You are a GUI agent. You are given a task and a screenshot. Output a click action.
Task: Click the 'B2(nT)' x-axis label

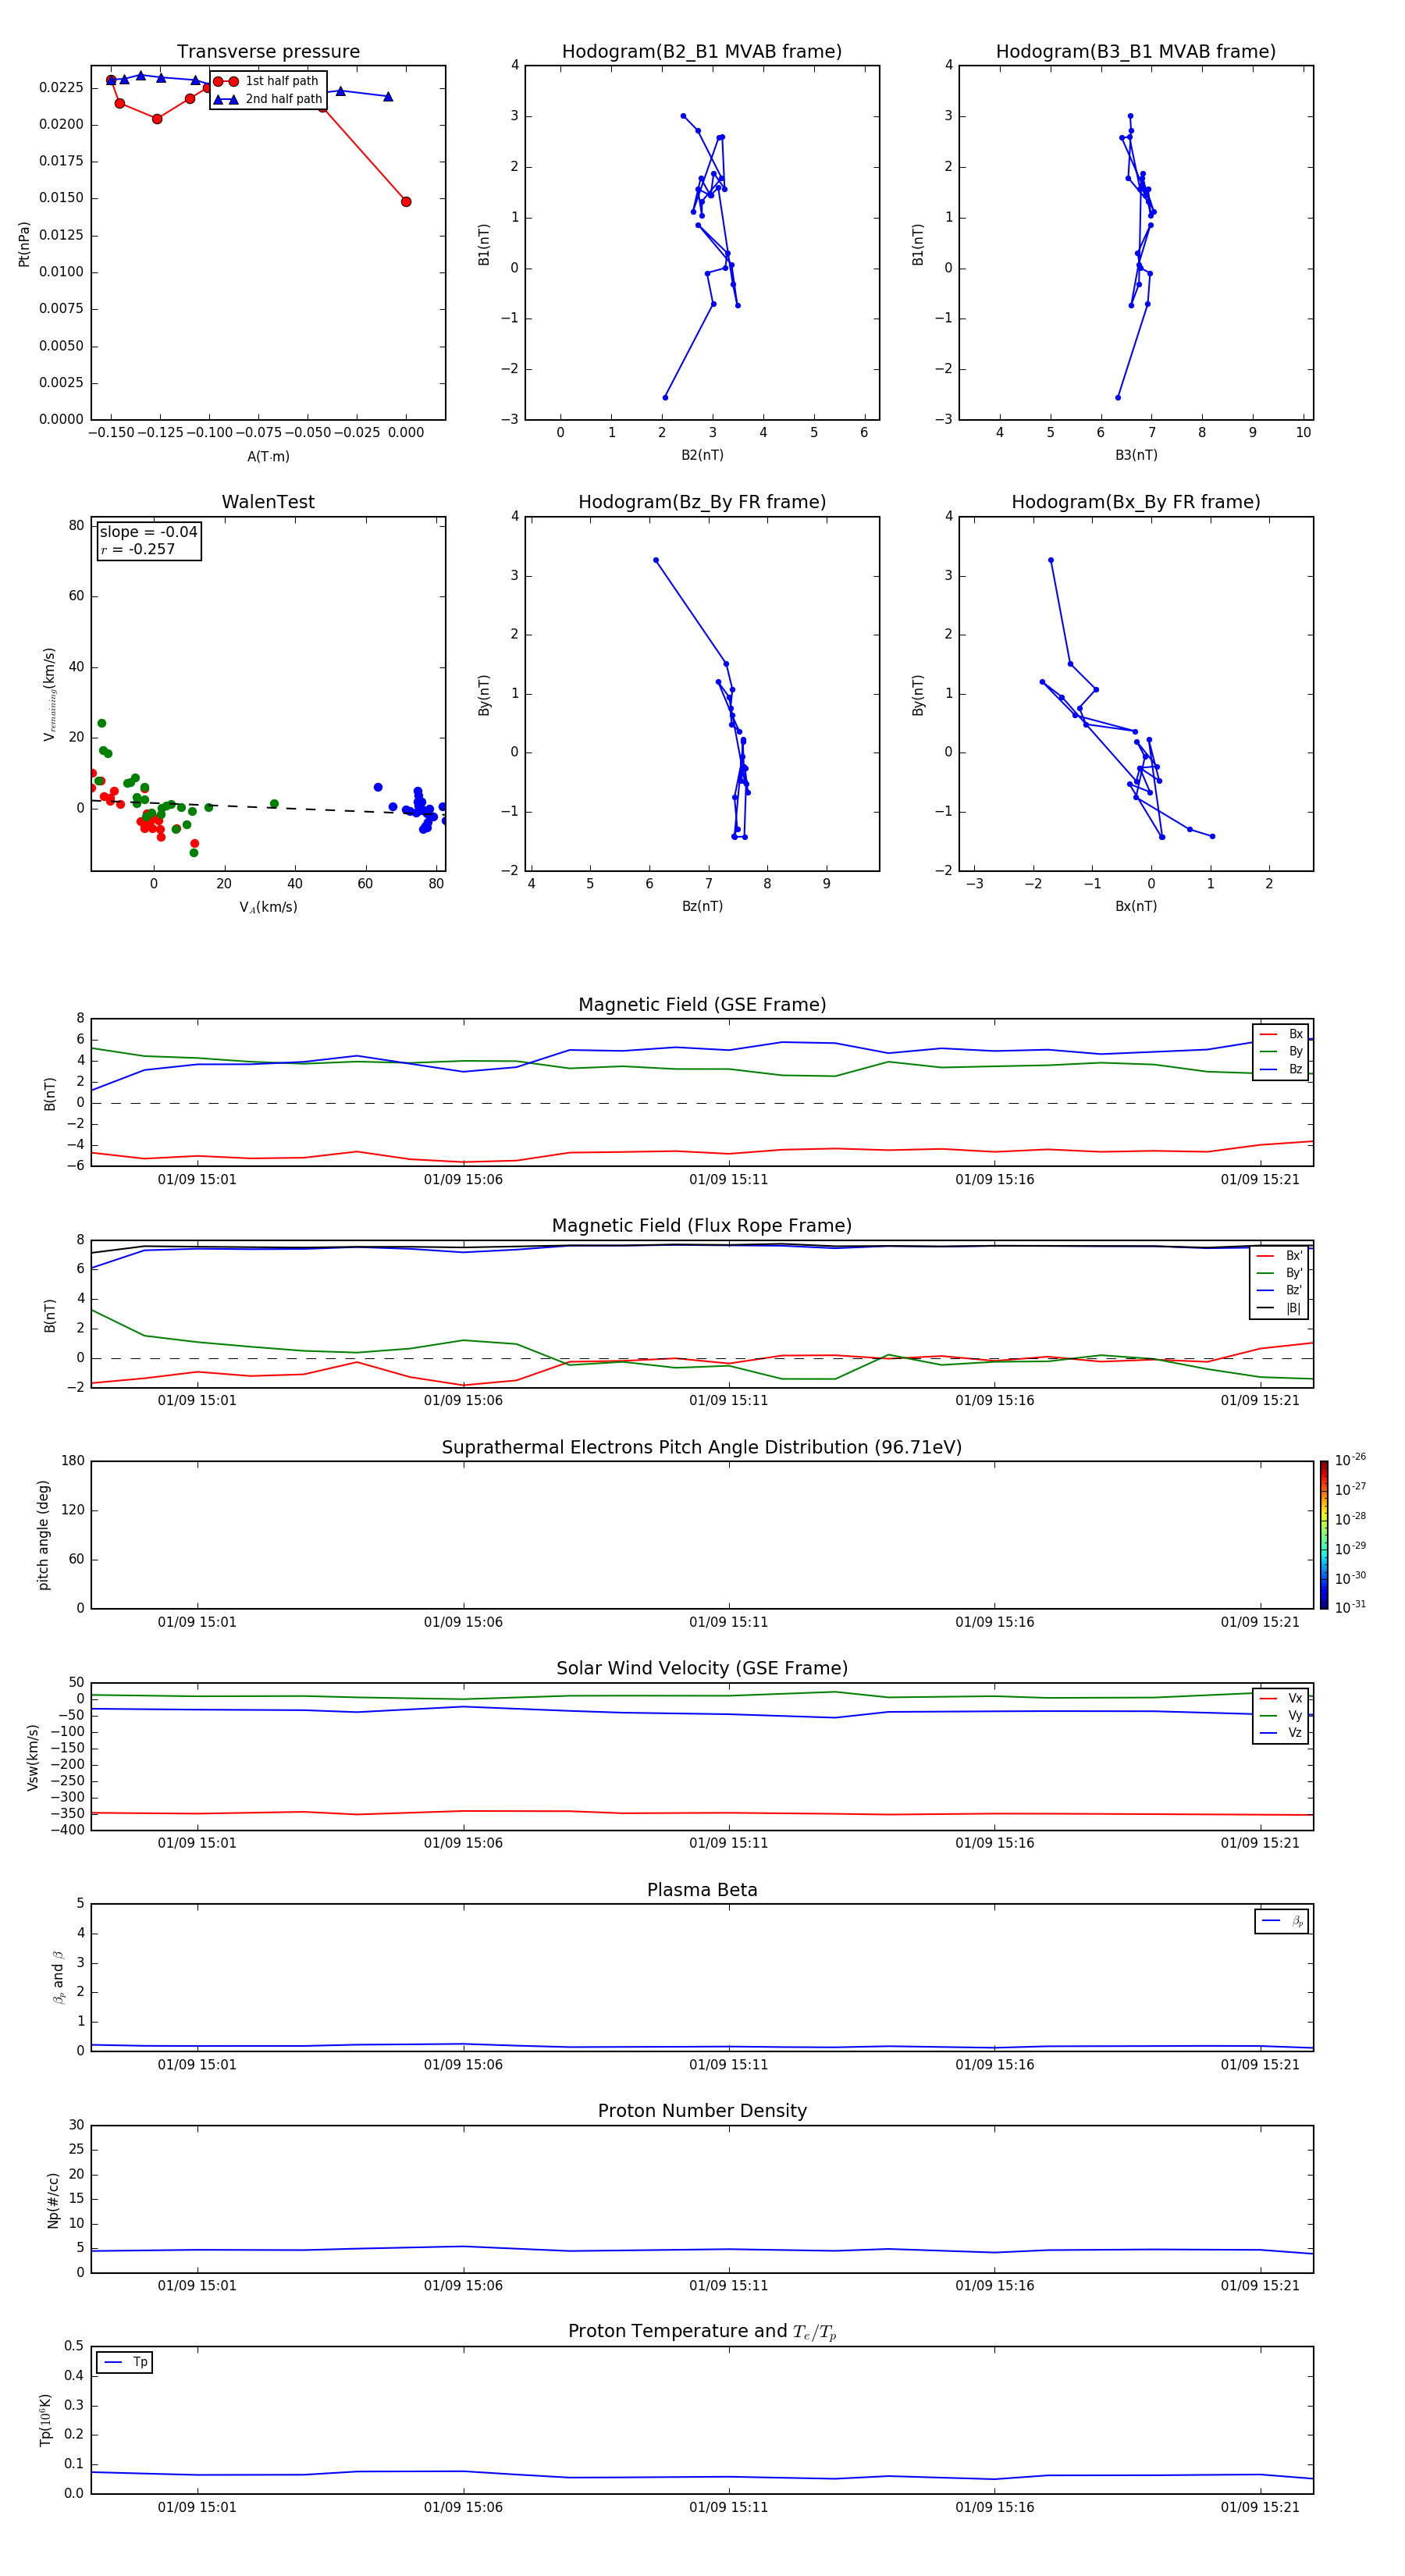point(702,455)
